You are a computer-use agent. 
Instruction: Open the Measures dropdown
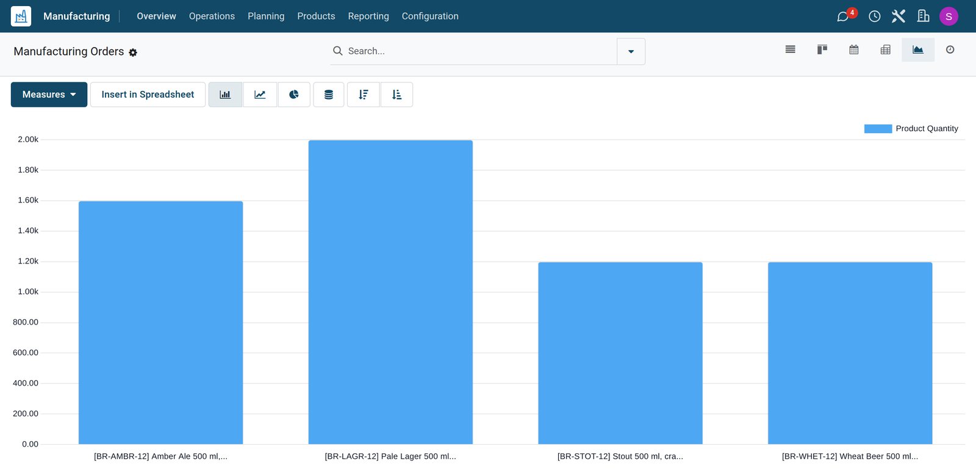click(49, 95)
